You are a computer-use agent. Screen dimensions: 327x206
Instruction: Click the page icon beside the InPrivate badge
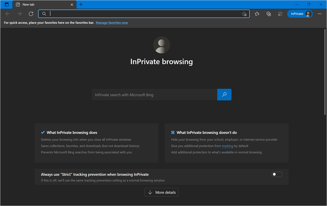click(x=280, y=14)
